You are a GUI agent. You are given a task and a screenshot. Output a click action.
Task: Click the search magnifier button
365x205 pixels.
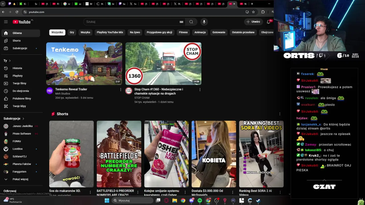pos(191,22)
